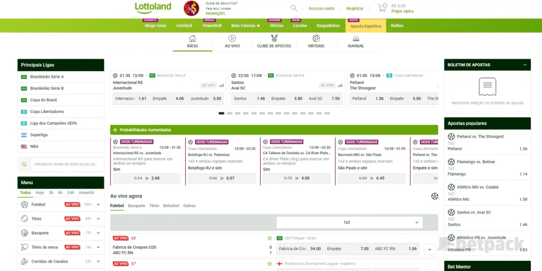This screenshot has height=271, width=542.
Task: Favorite the Fabrica de Craques match star
Action: pyautogui.click(x=270, y=238)
